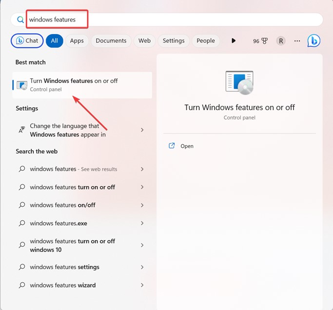Switch to the Apps filter tab
The width and height of the screenshot is (333, 310).
point(77,41)
